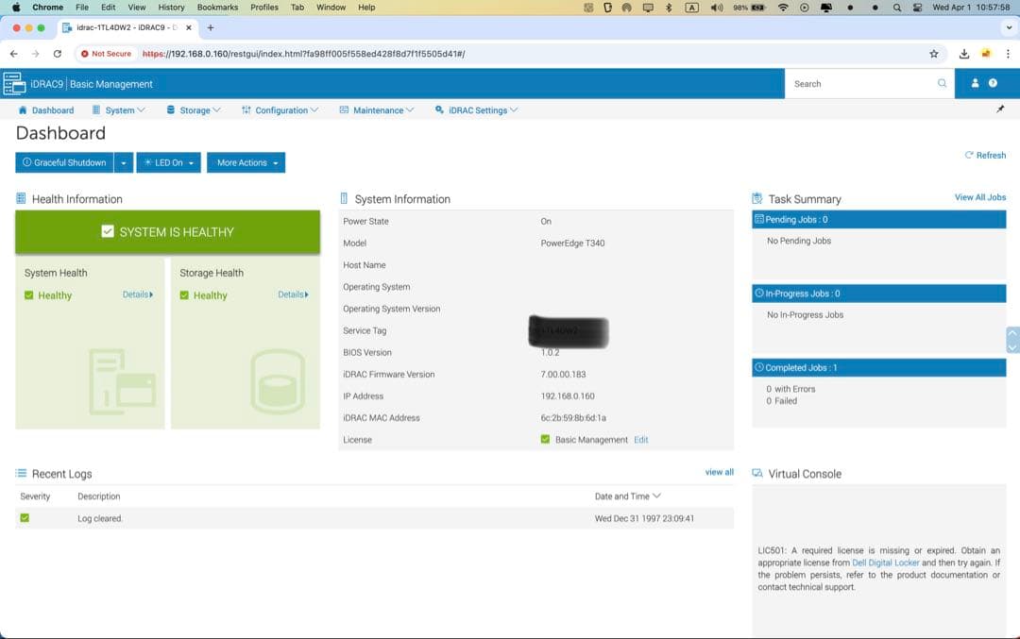Click the Completed Jobs clock icon
Viewport: 1020px width, 639px height.
point(758,367)
